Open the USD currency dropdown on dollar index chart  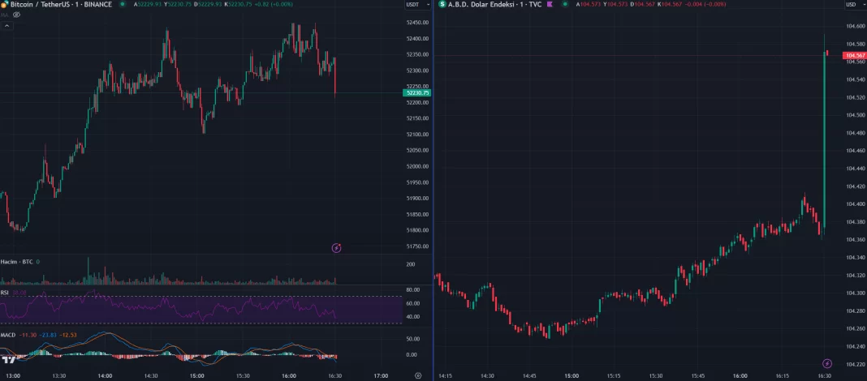(x=852, y=5)
